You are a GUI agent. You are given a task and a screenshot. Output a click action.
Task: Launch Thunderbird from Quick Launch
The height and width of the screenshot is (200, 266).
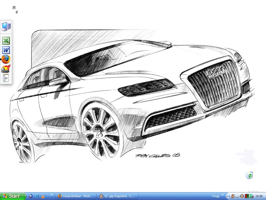click(x=31, y=196)
